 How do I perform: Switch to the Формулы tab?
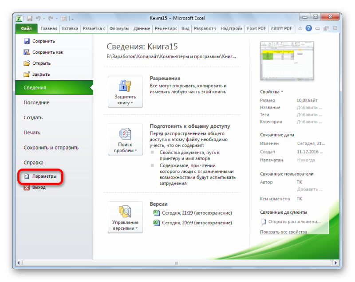pos(119,28)
